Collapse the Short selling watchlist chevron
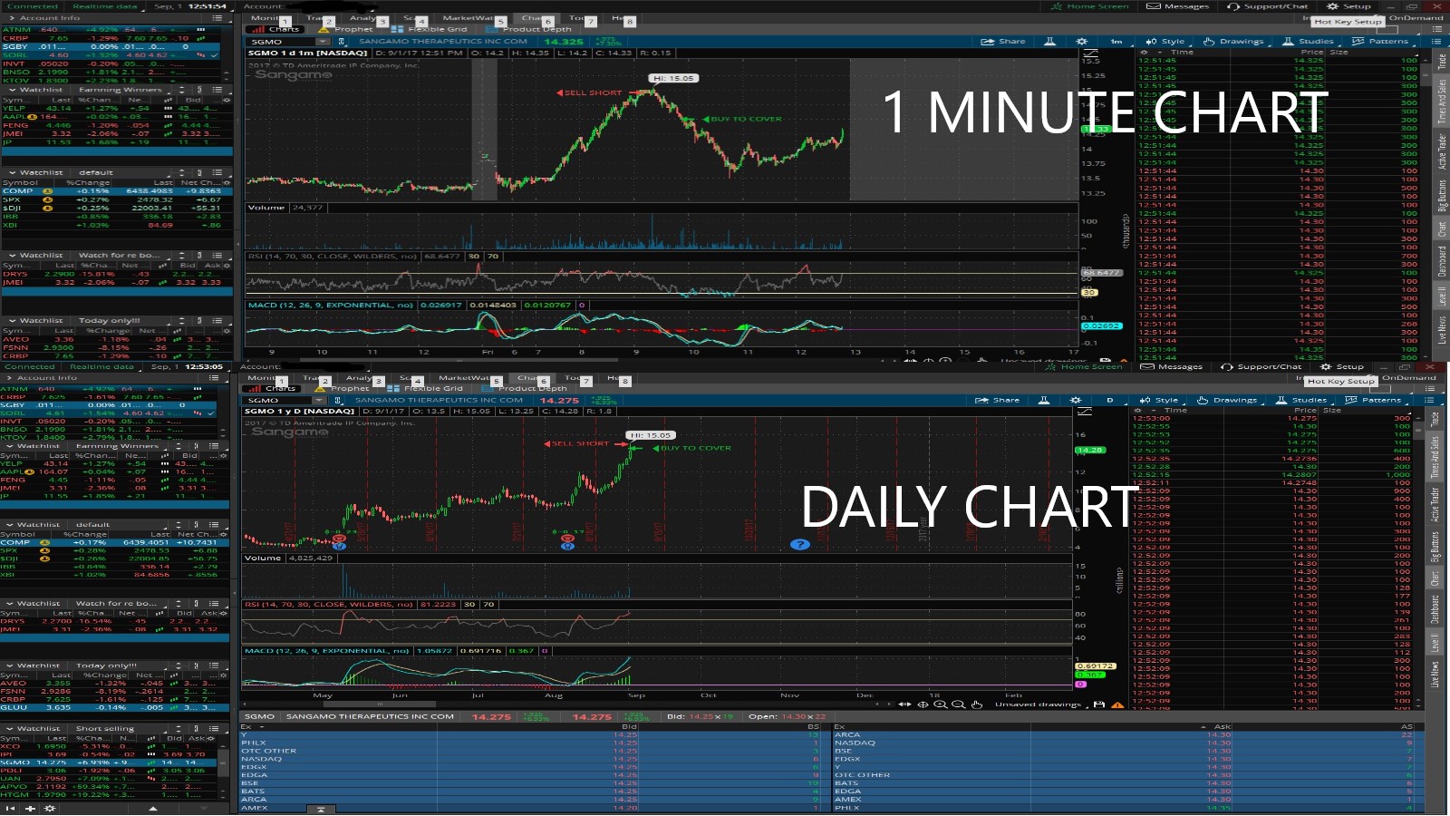Image resolution: width=1450 pixels, height=816 pixels. point(8,728)
